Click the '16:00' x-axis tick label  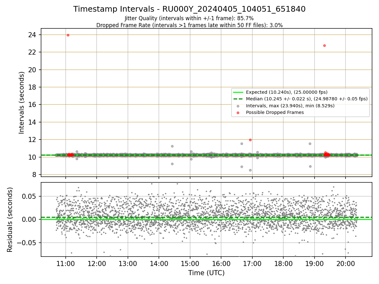point(221,264)
